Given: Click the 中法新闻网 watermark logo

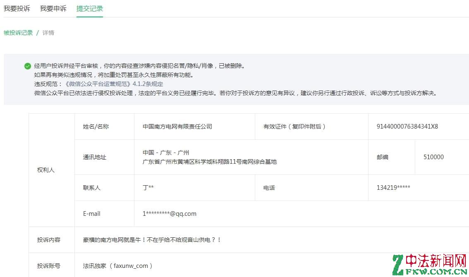Looking at the screenshot, I should click(x=429, y=265).
